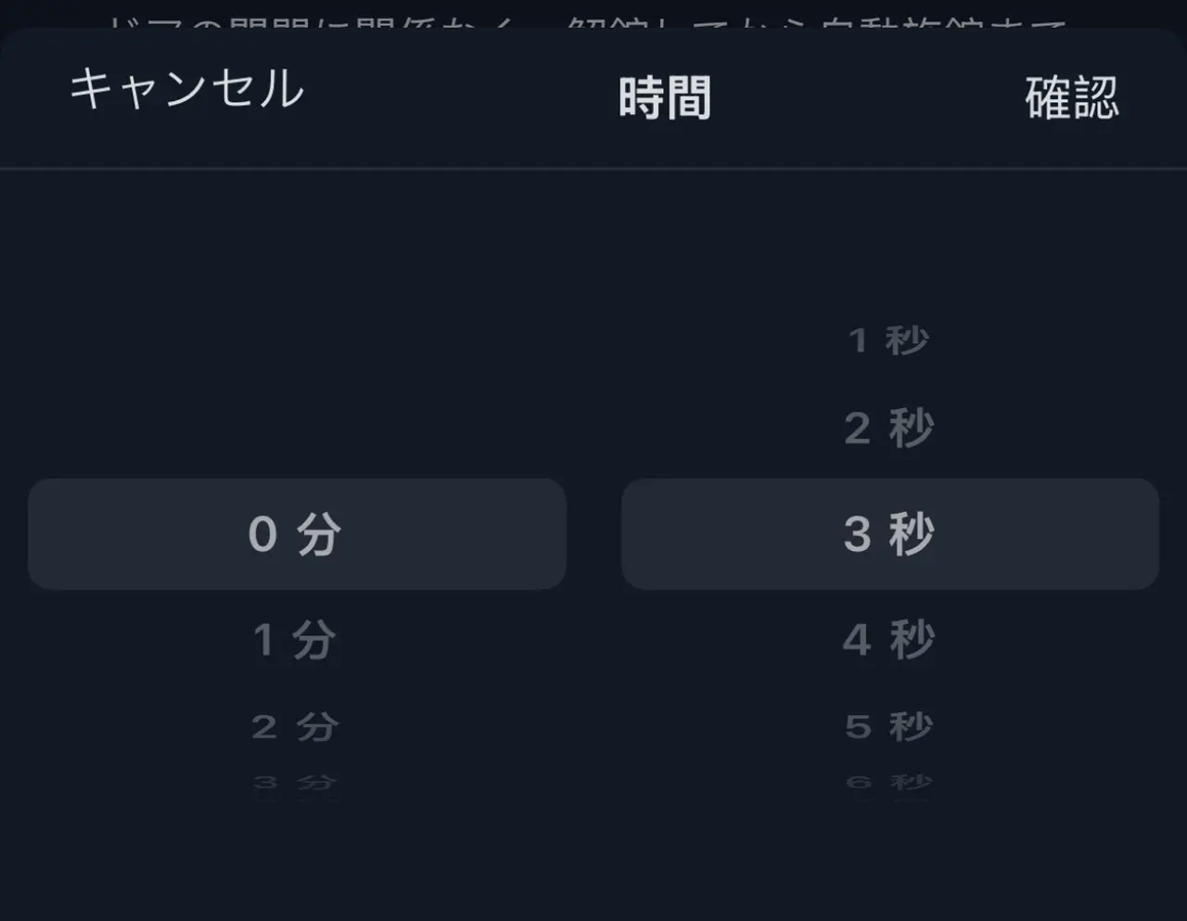Screen dimensions: 1187x921
Task: Tap the highlighted 3 秒 row
Action: pyautogui.click(x=888, y=534)
